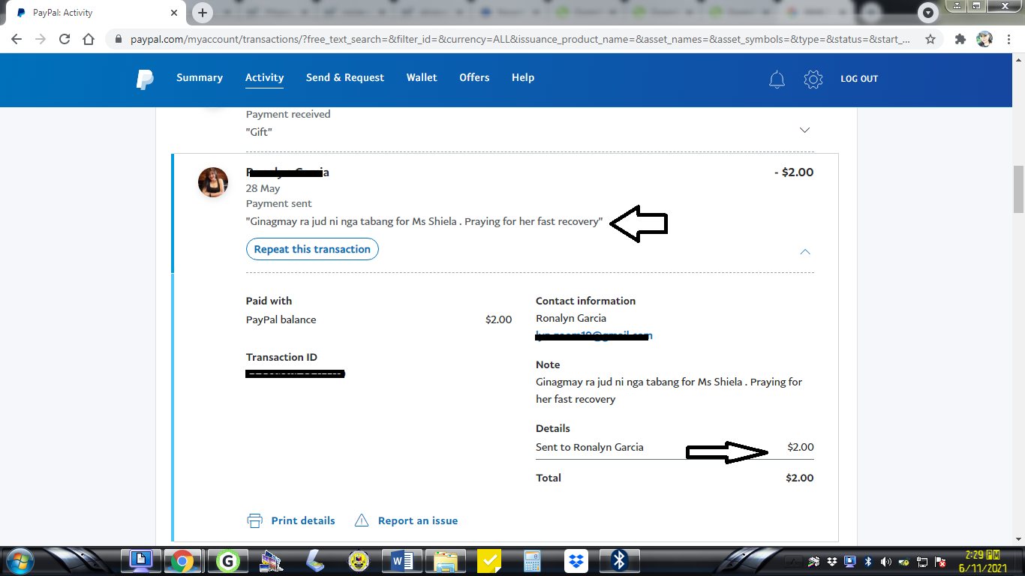Open scanner app icon in taskbar
The image size is (1025, 576).
(x=314, y=561)
